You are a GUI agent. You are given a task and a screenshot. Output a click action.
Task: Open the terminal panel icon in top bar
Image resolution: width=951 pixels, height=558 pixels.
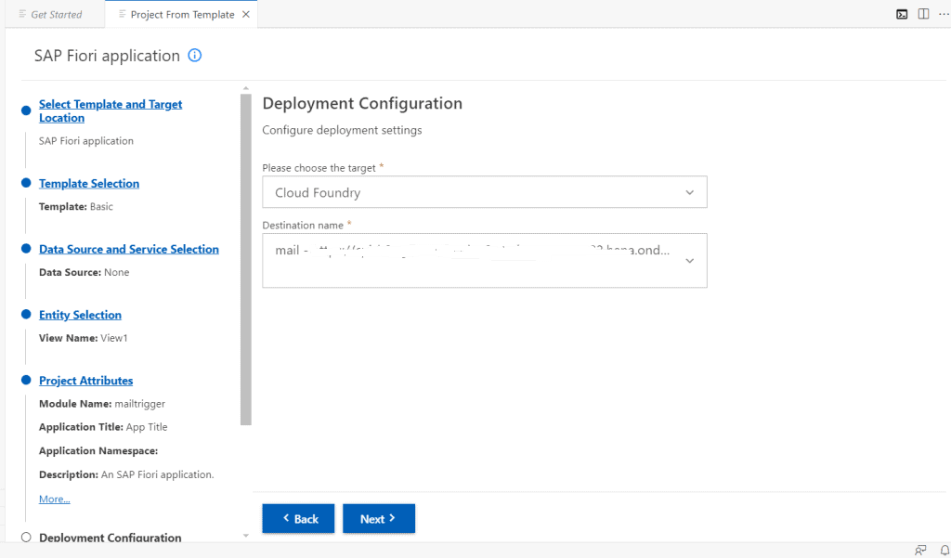click(902, 14)
